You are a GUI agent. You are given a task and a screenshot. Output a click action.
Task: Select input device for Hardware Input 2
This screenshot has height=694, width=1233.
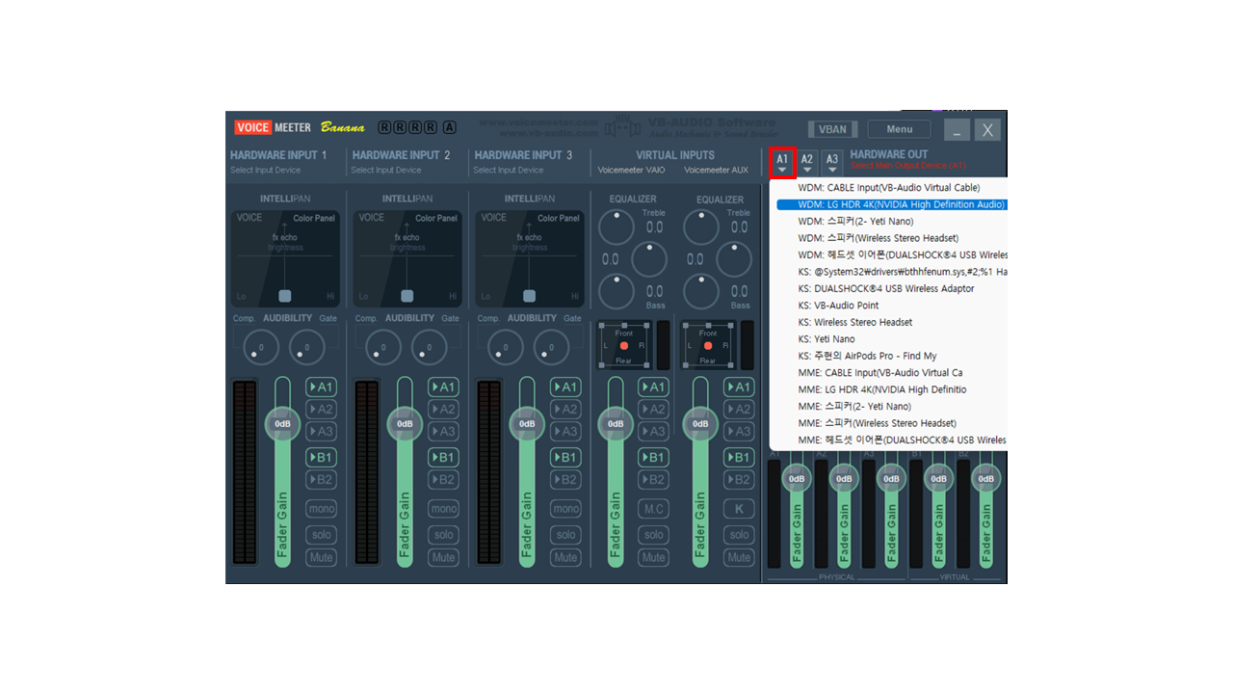[x=386, y=171]
